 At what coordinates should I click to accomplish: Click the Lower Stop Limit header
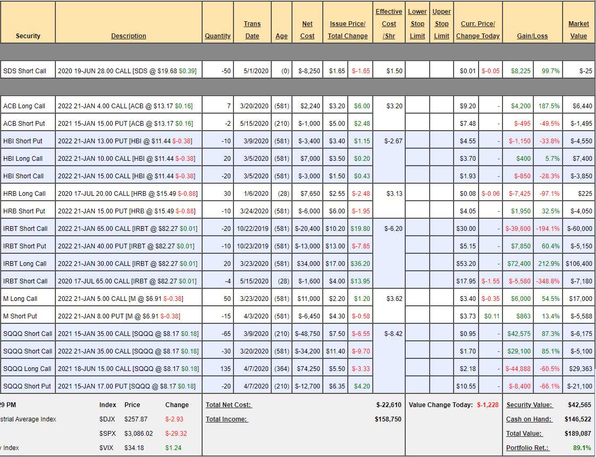pyautogui.click(x=417, y=24)
